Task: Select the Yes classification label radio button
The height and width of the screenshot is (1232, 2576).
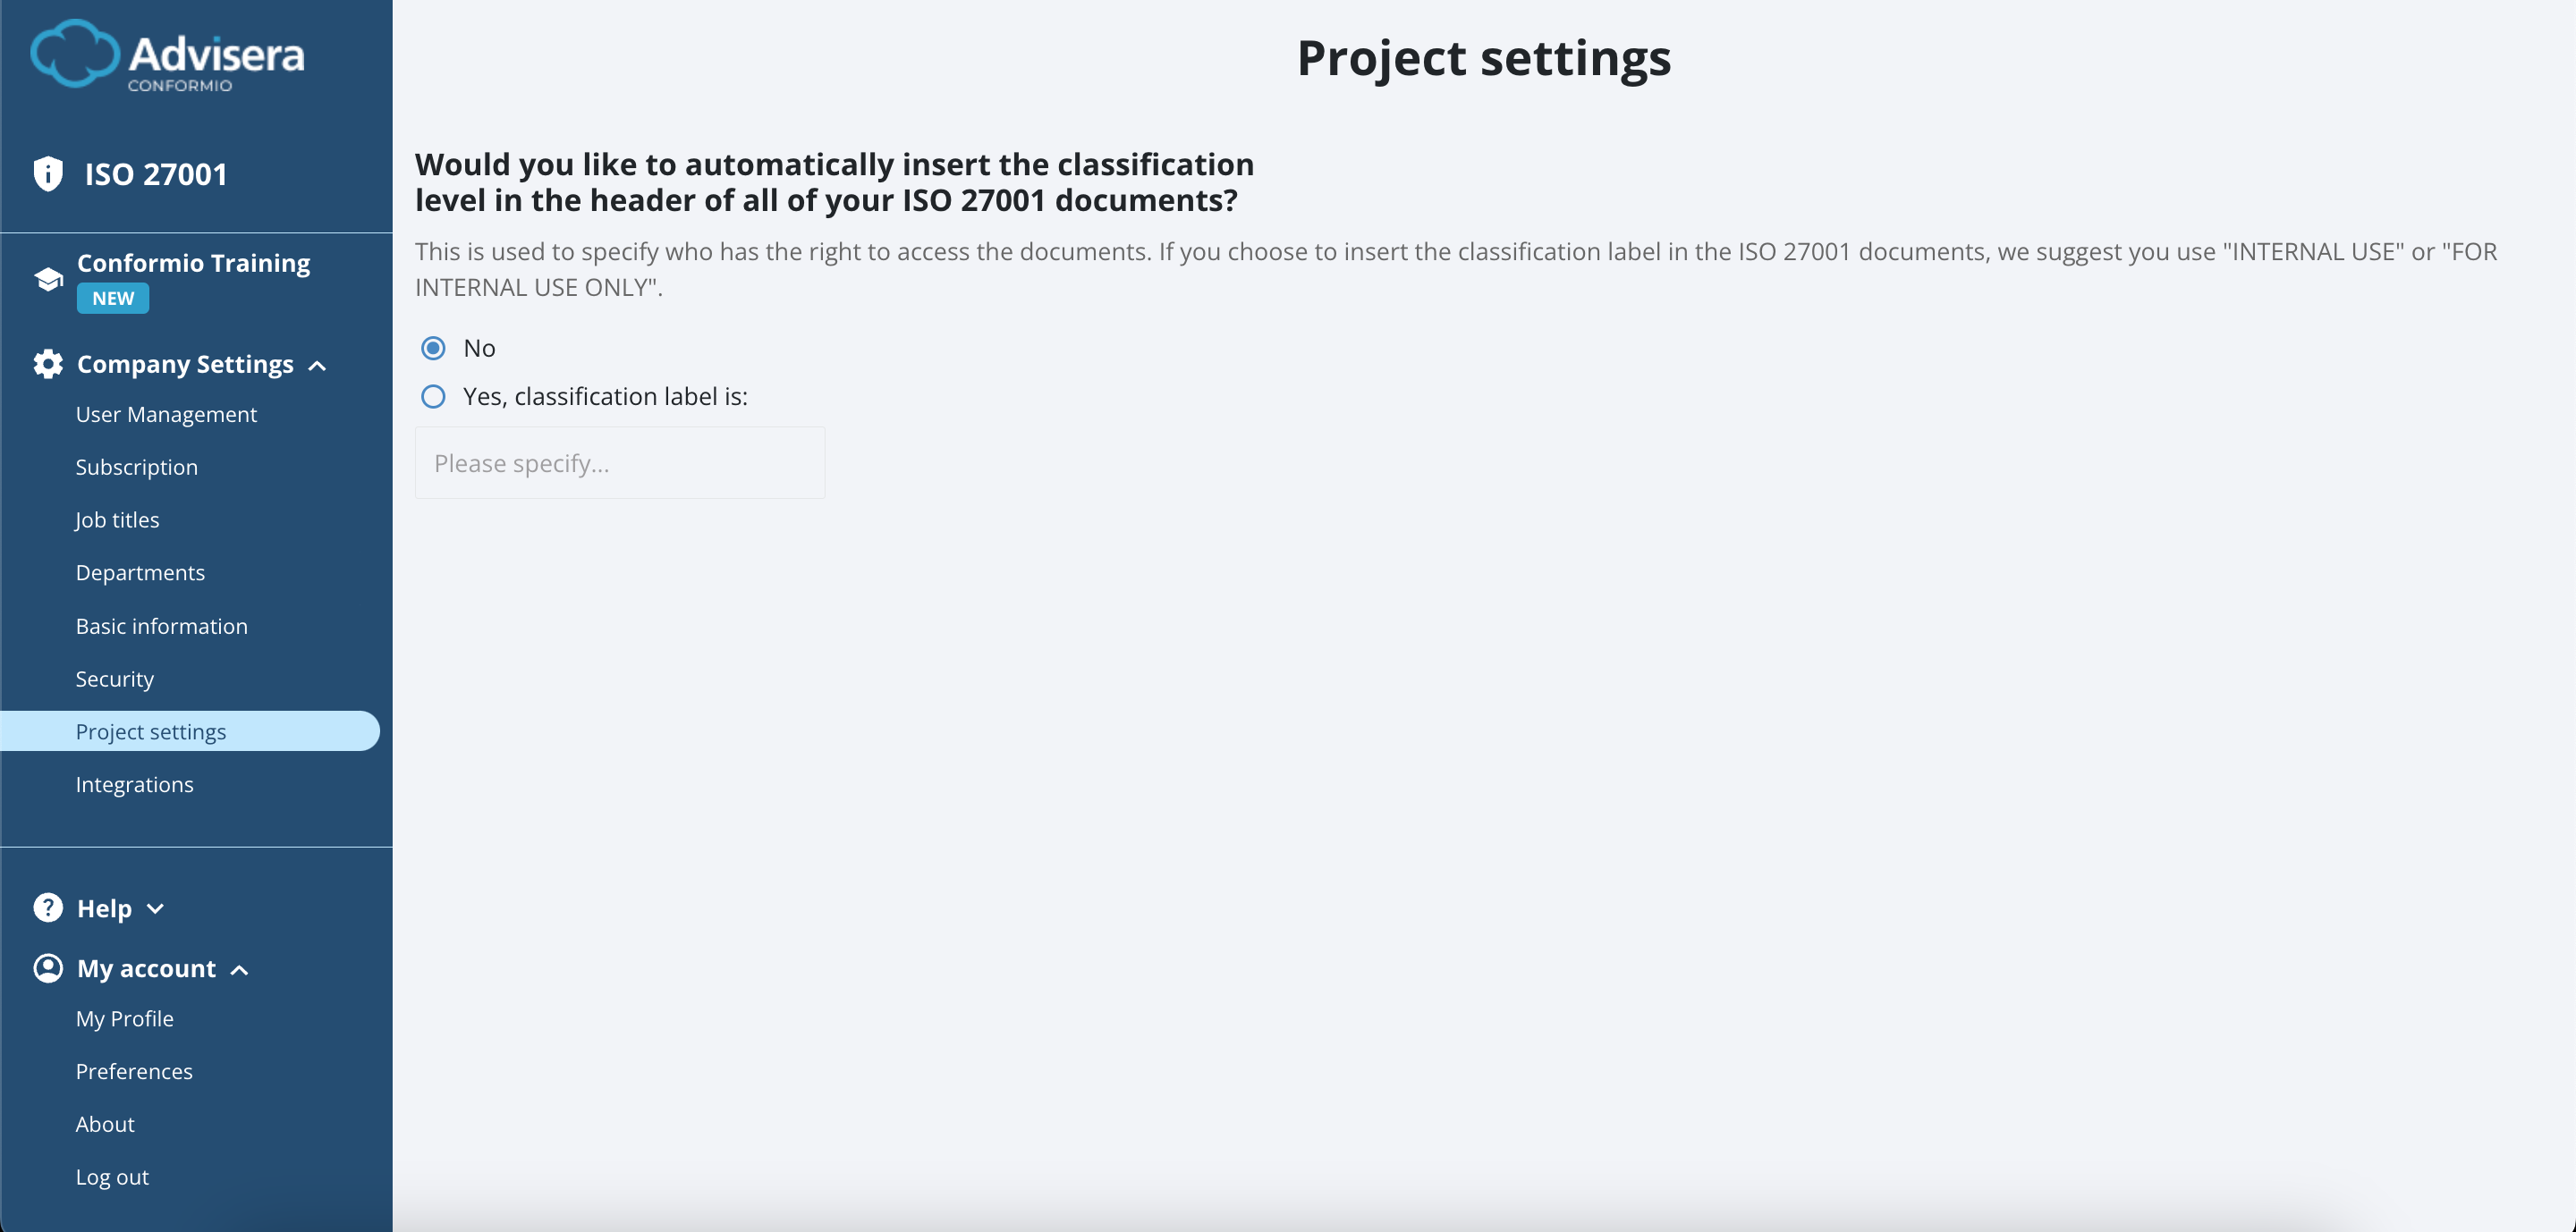Action: (x=433, y=397)
